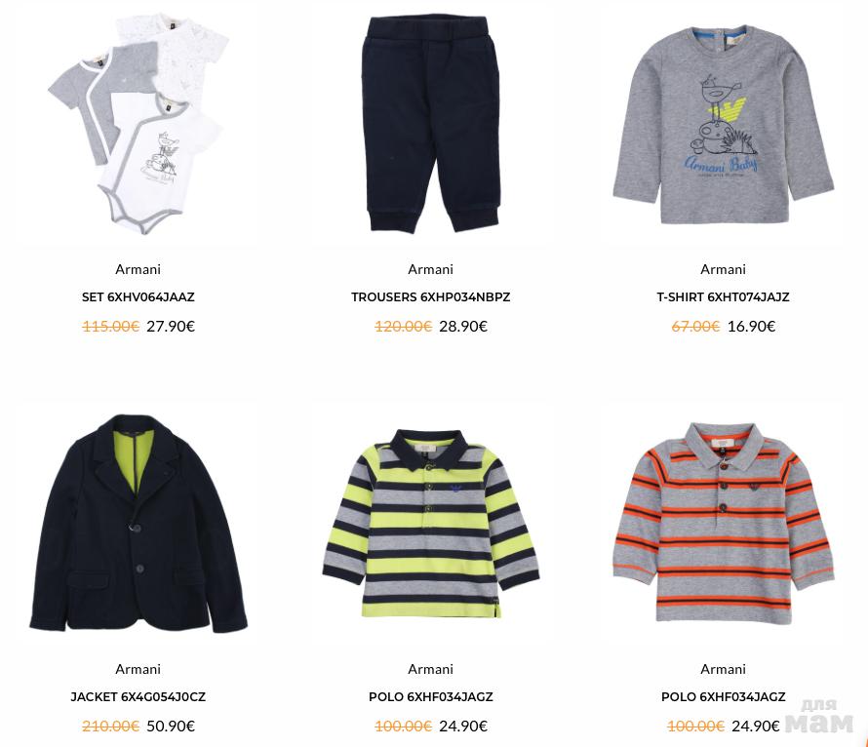Open the navy trousers product image
The height and width of the screenshot is (747, 868).
click(431, 125)
